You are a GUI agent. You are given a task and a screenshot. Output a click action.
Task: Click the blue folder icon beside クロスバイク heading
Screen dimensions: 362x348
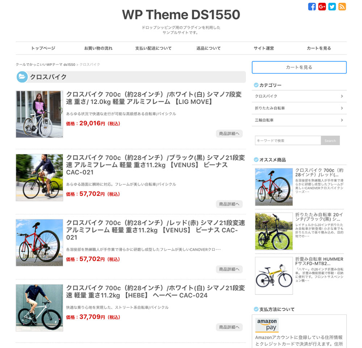tap(22, 77)
